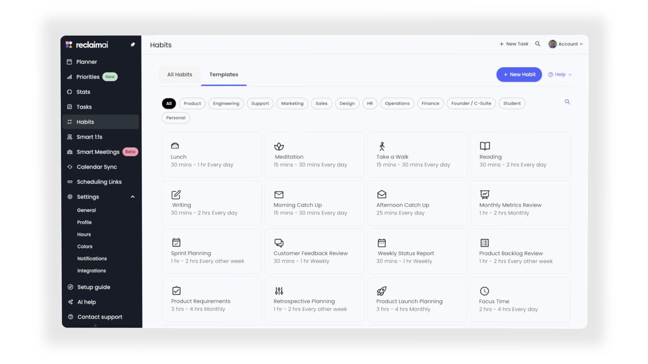Image resolution: width=648 pixels, height=364 pixels.
Task: Click the Retrospective Planning sliders icon
Action: (x=279, y=291)
